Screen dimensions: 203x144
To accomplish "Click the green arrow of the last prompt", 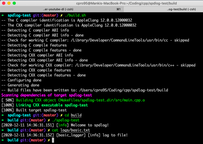I will [x=3, y=140].
